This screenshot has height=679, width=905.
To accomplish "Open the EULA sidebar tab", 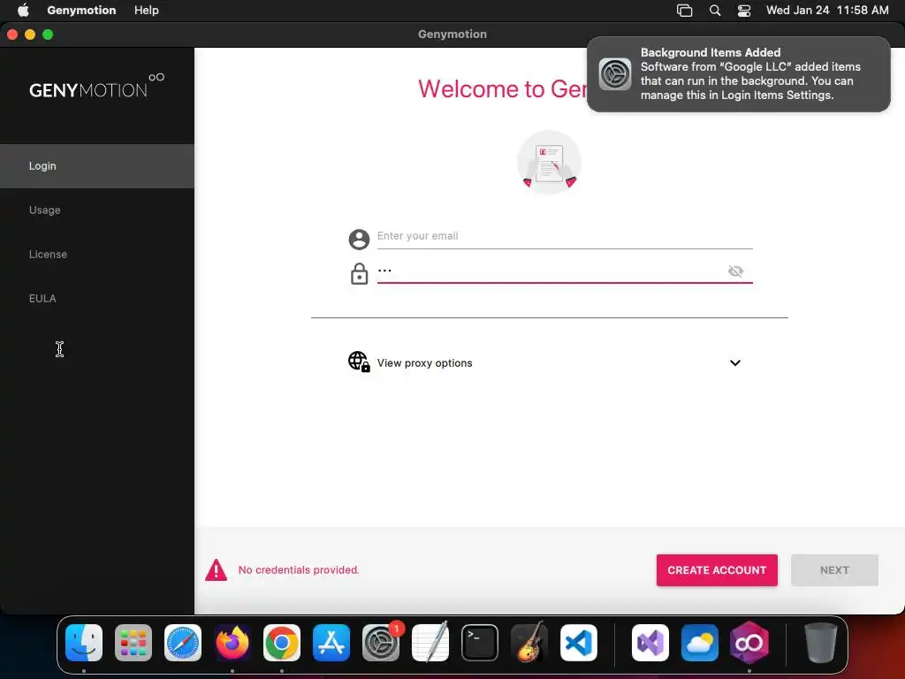I will [x=97, y=299].
